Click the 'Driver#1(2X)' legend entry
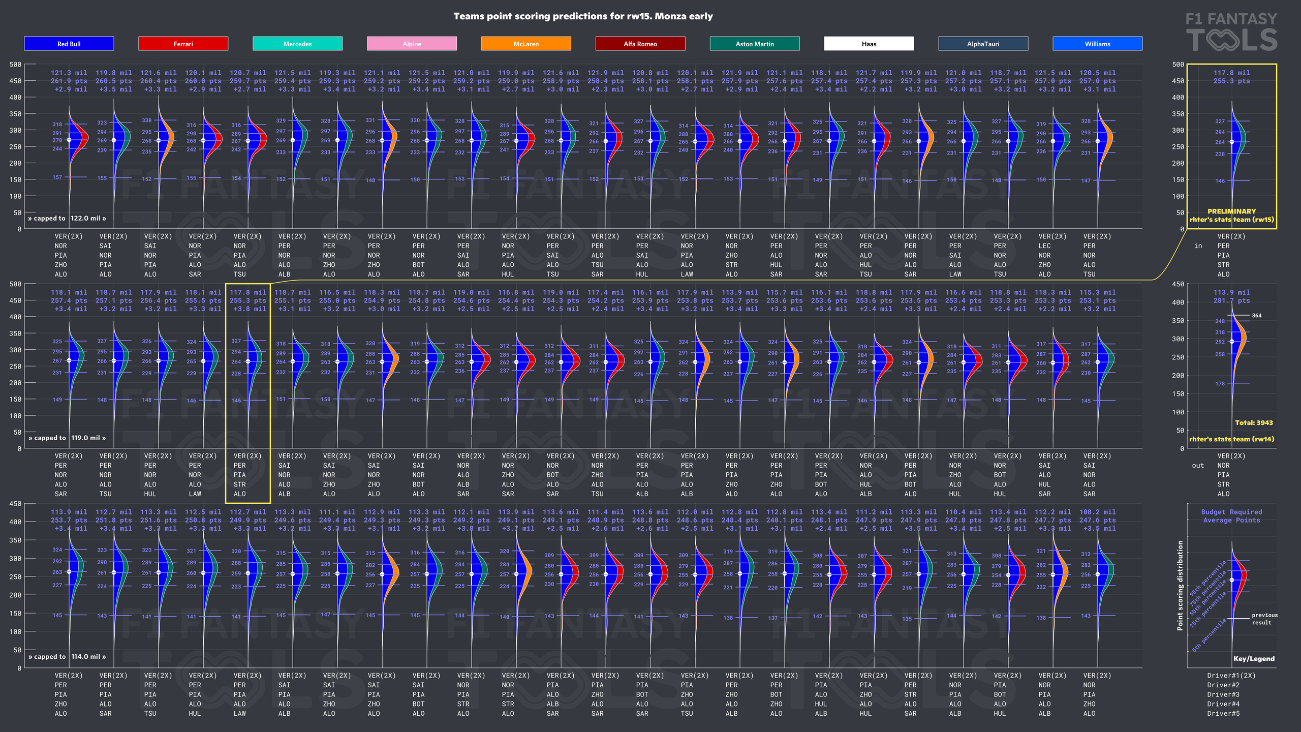 tap(1231, 676)
